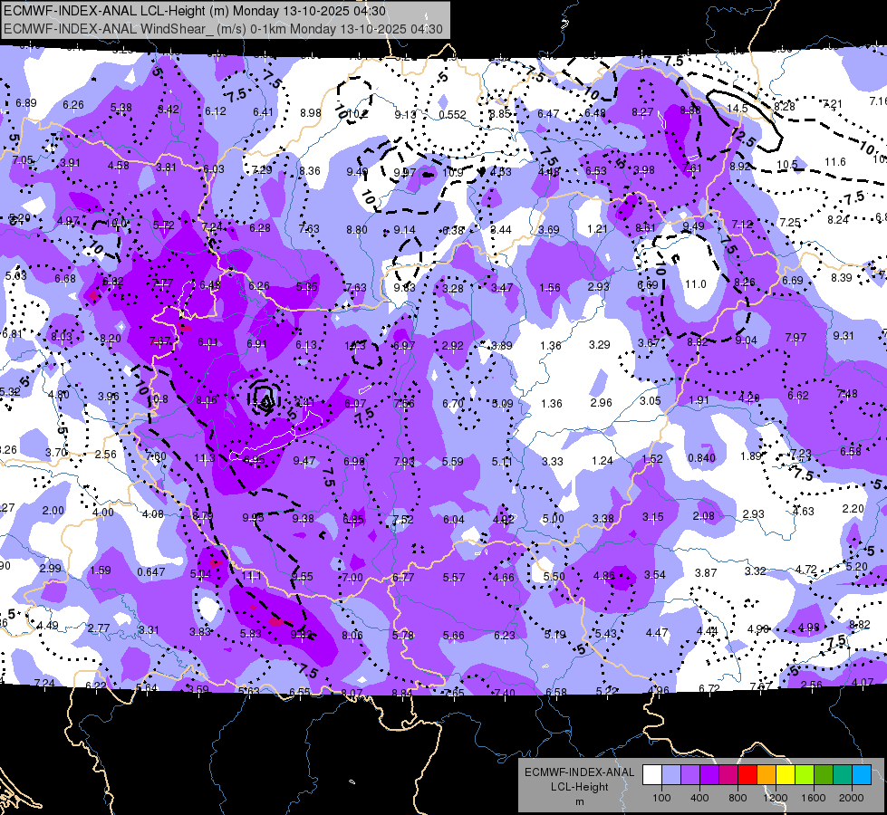
Task: Click the wind shear value 0.552
Action: 452,115
